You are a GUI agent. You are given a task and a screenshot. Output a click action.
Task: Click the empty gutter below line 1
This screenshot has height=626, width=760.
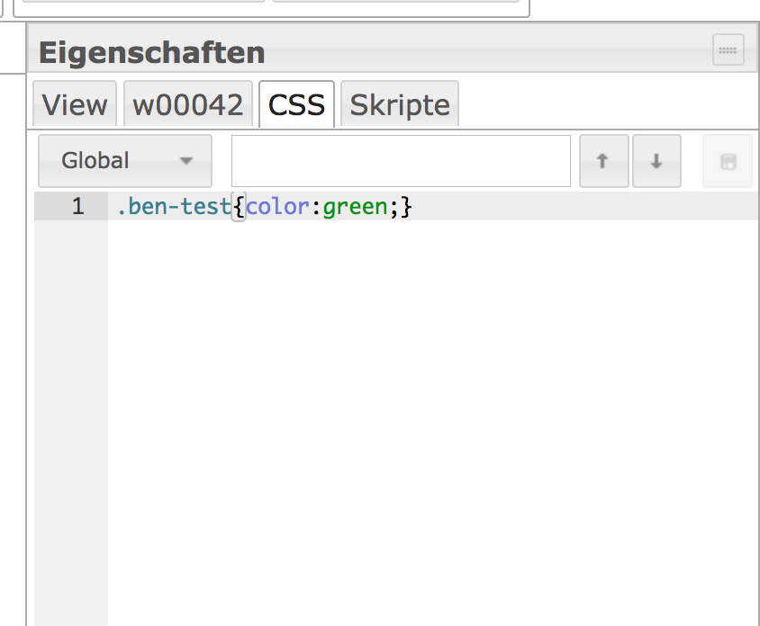click(71, 405)
